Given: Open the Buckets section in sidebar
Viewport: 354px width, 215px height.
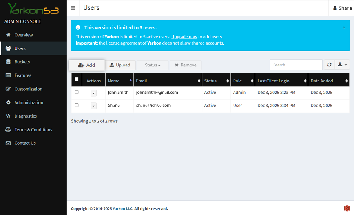Looking at the screenshot, I should pos(22,62).
